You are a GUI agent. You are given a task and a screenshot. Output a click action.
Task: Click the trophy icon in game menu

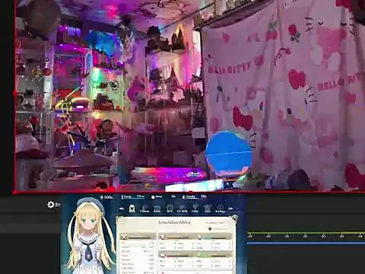coord(195,209)
